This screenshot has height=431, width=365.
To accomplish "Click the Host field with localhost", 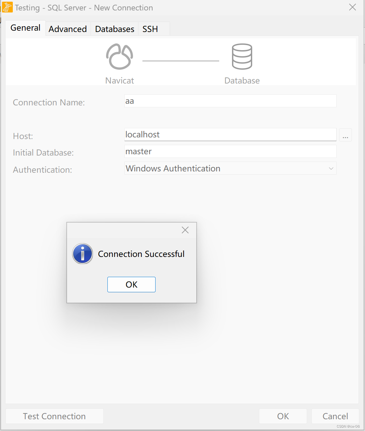I will (230, 135).
